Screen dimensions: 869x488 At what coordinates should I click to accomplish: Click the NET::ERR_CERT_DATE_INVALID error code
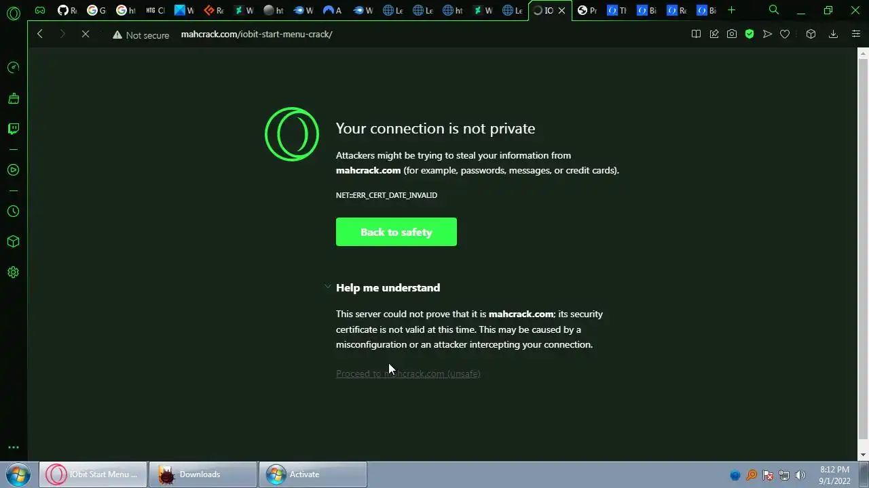pos(386,195)
